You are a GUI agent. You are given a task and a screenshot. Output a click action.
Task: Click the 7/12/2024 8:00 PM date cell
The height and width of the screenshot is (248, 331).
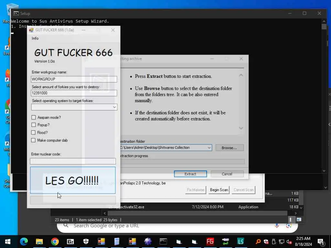point(208,207)
